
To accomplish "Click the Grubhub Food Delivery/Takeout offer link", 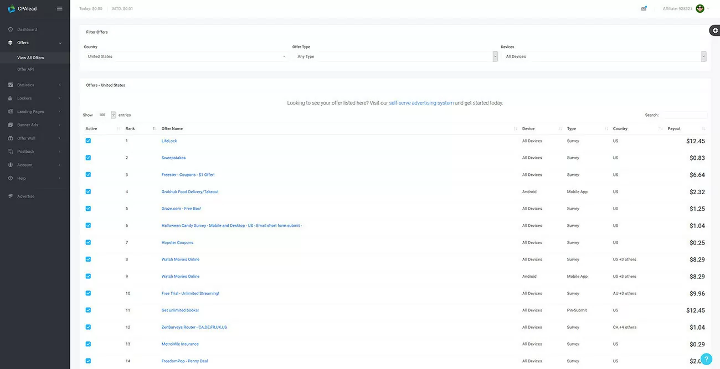I will tap(189, 191).
